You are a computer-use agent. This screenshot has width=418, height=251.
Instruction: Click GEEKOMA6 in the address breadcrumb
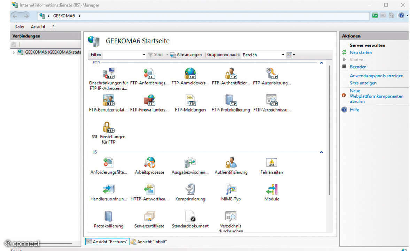[x=64, y=16]
